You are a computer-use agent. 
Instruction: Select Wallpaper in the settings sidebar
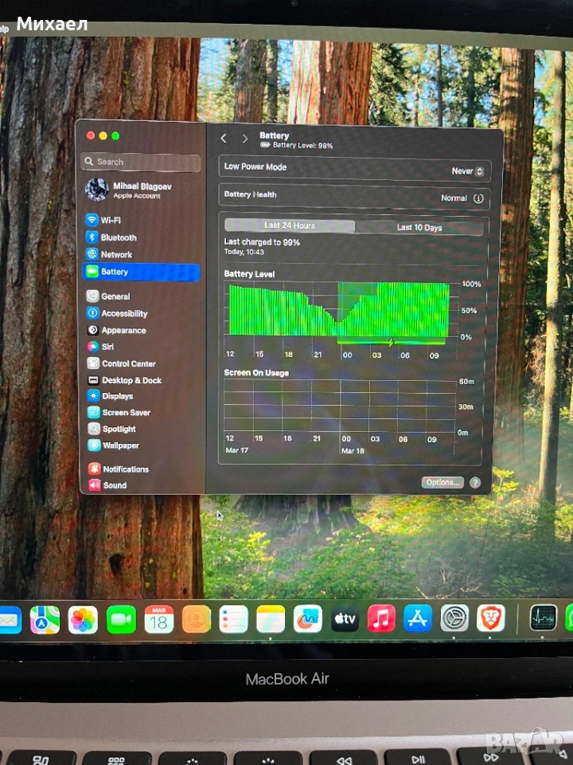pyautogui.click(x=120, y=445)
